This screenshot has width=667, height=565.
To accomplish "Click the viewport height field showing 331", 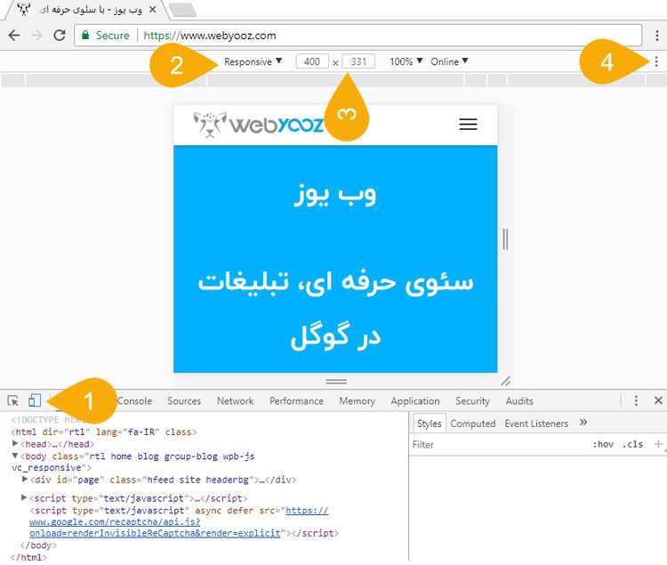I will (358, 61).
